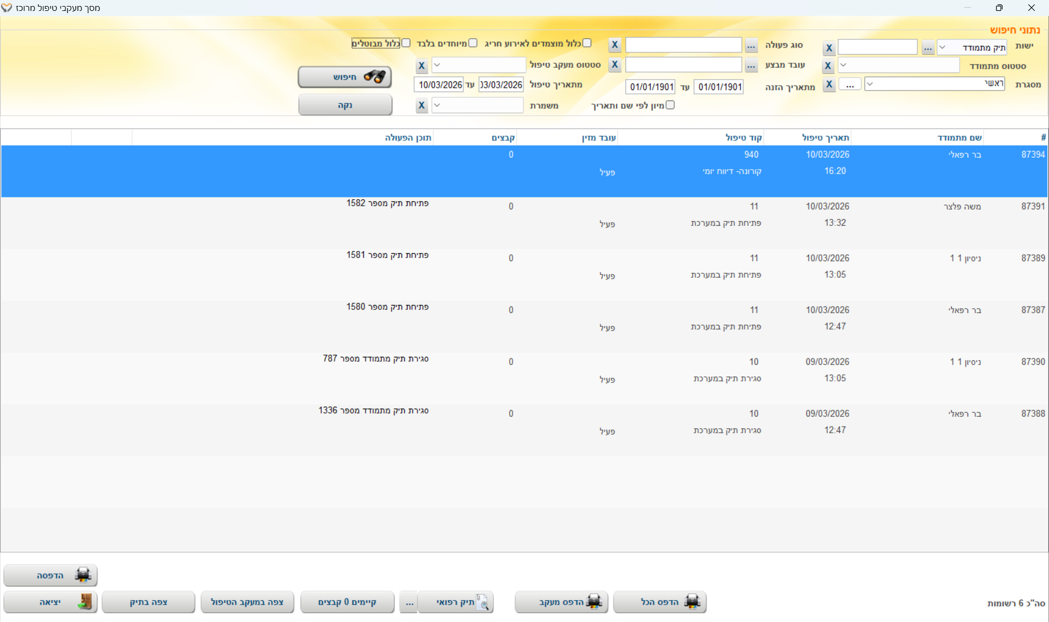This screenshot has height=622, width=1049.
Task: Open the משמרת dropdown list
Action: (437, 105)
